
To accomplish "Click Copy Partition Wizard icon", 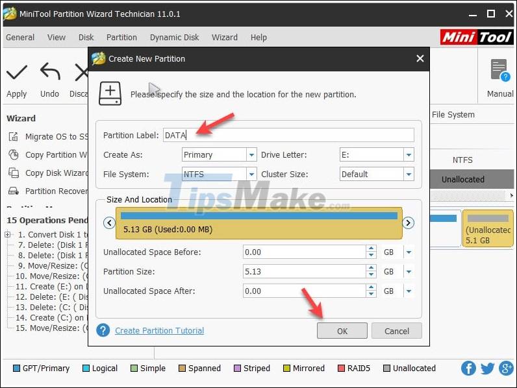I will coord(14,154).
